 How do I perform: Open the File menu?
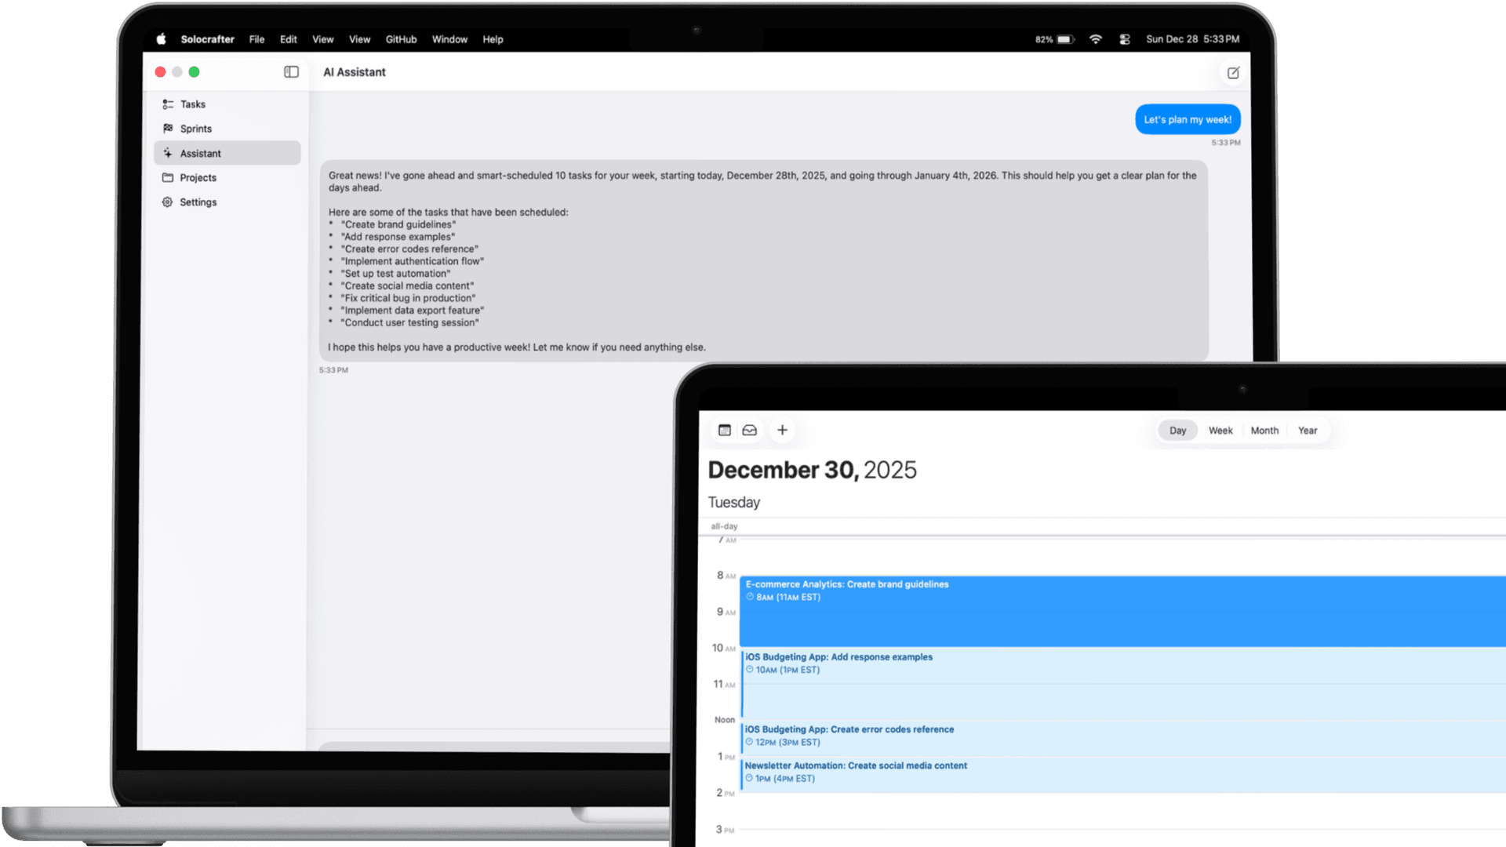pos(256,39)
